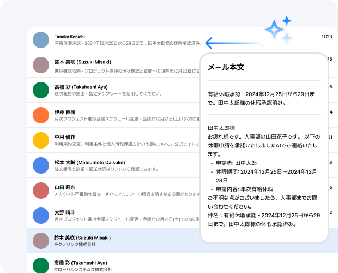Click 松本 大輔's blue avatar
The width and height of the screenshot is (338, 273).
tap(41, 165)
